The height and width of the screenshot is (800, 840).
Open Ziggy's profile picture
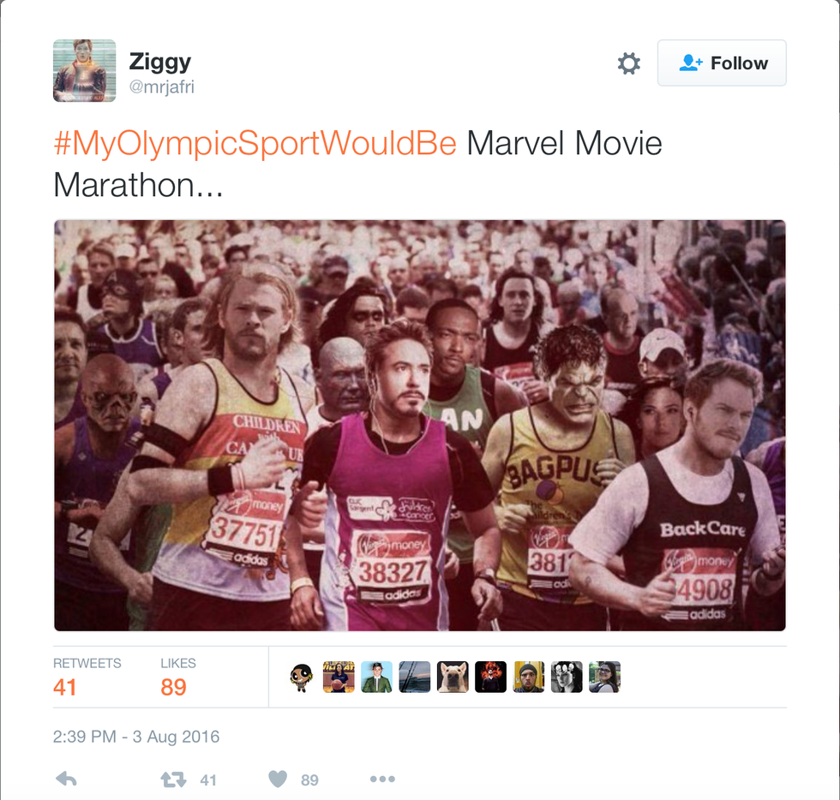coord(84,70)
